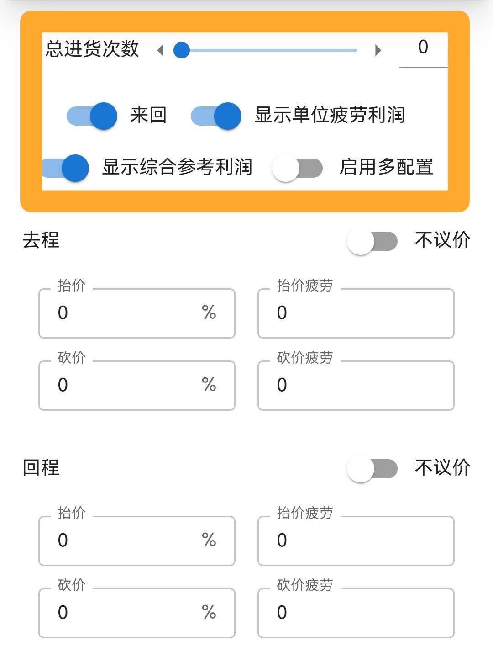Disable the 显示单位疲劳利润 switch
This screenshot has width=493, height=652.
click(x=216, y=116)
